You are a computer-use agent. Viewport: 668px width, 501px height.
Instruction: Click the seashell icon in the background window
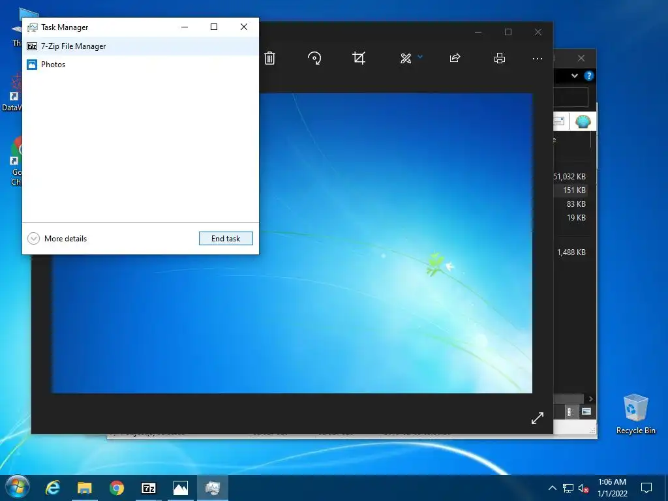pos(583,122)
